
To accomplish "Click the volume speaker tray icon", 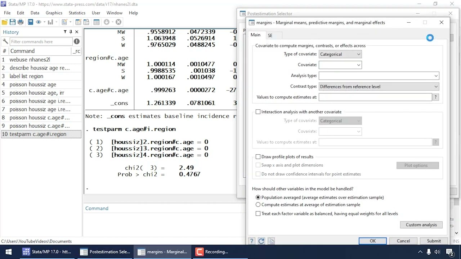I will click(437, 252).
